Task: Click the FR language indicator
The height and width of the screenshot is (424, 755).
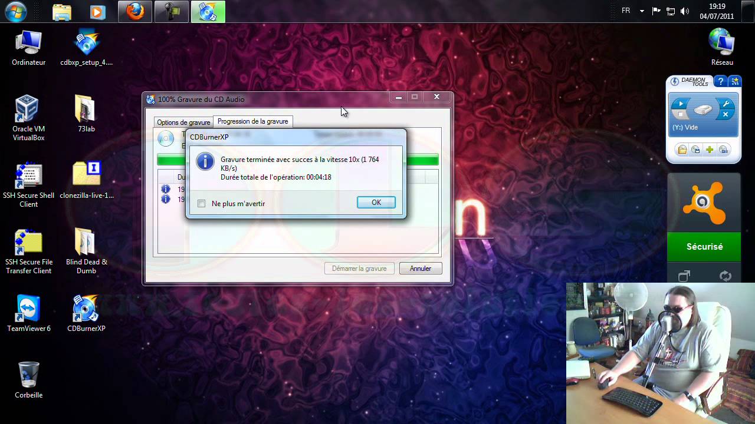Action: tap(626, 11)
